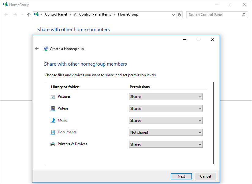Open the Pictures permissions dropdown

click(x=165, y=97)
